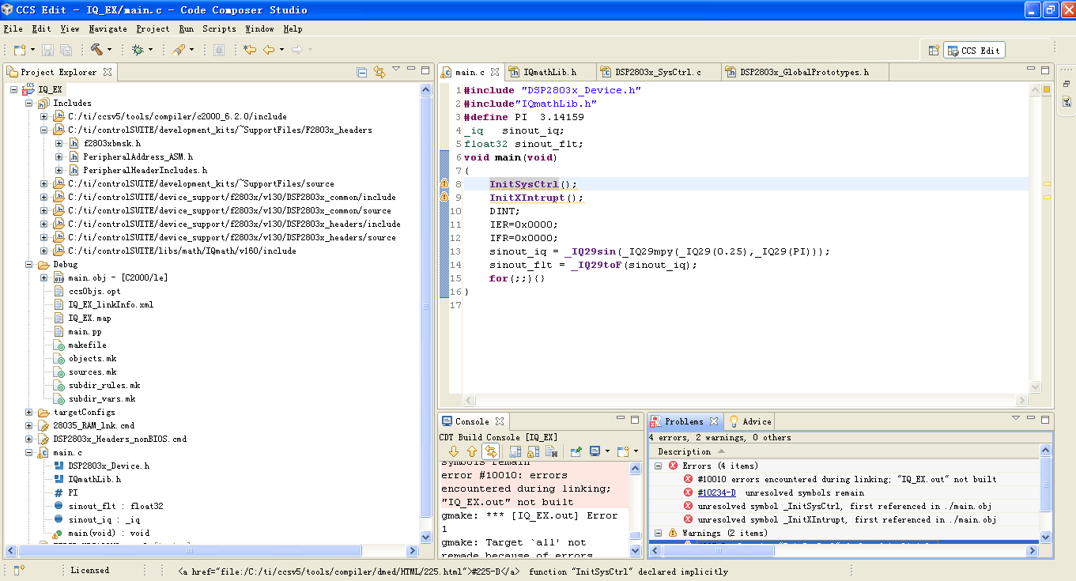The width and height of the screenshot is (1076, 581).
Task: Start Debug with the bug icon
Action: coord(138,50)
